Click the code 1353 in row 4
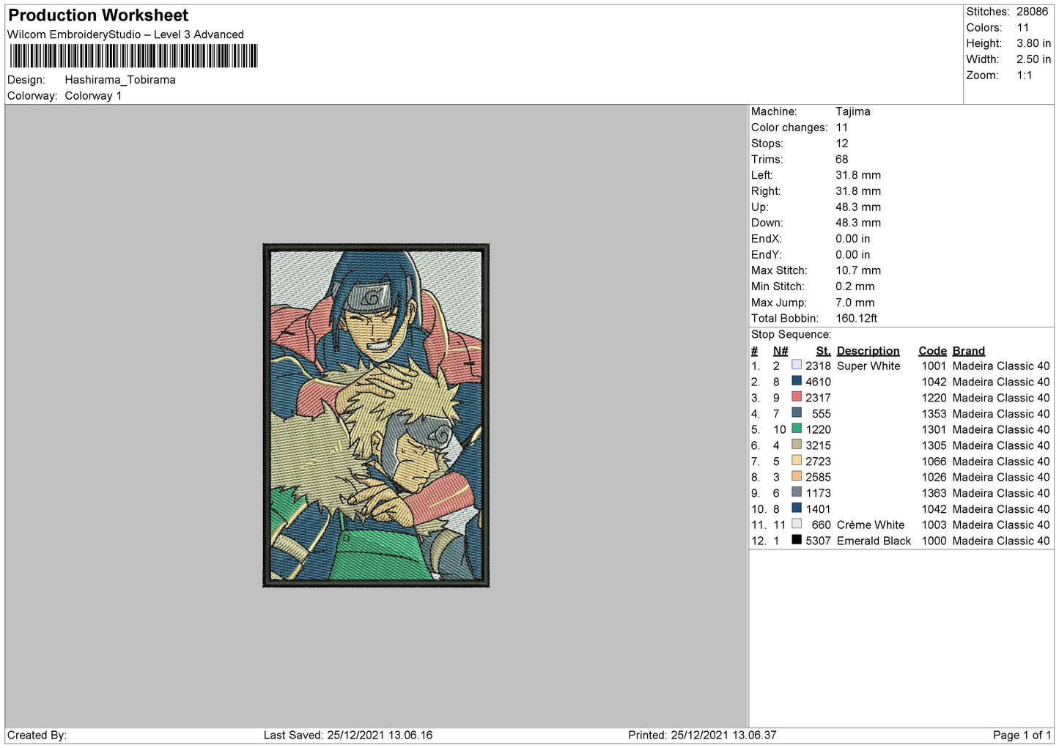The image size is (1059, 748). pos(934,414)
